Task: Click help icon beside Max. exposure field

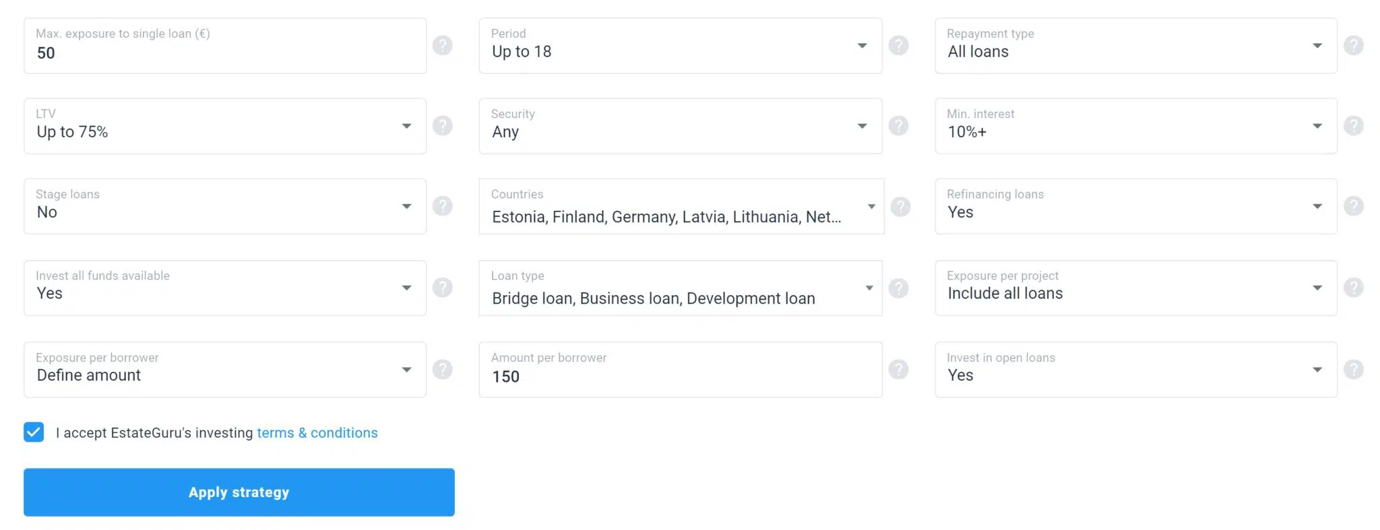Action: click(x=442, y=45)
